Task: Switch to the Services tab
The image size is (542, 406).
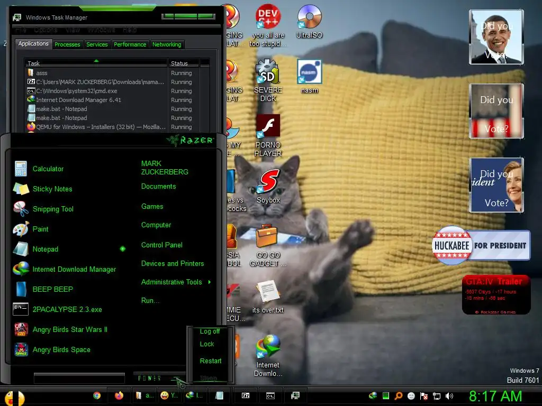Action: pos(97,44)
